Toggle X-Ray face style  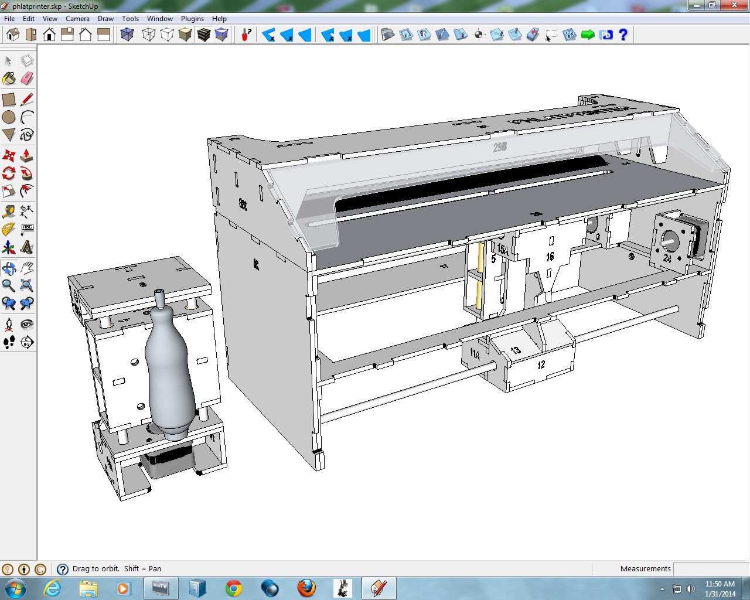(127, 35)
